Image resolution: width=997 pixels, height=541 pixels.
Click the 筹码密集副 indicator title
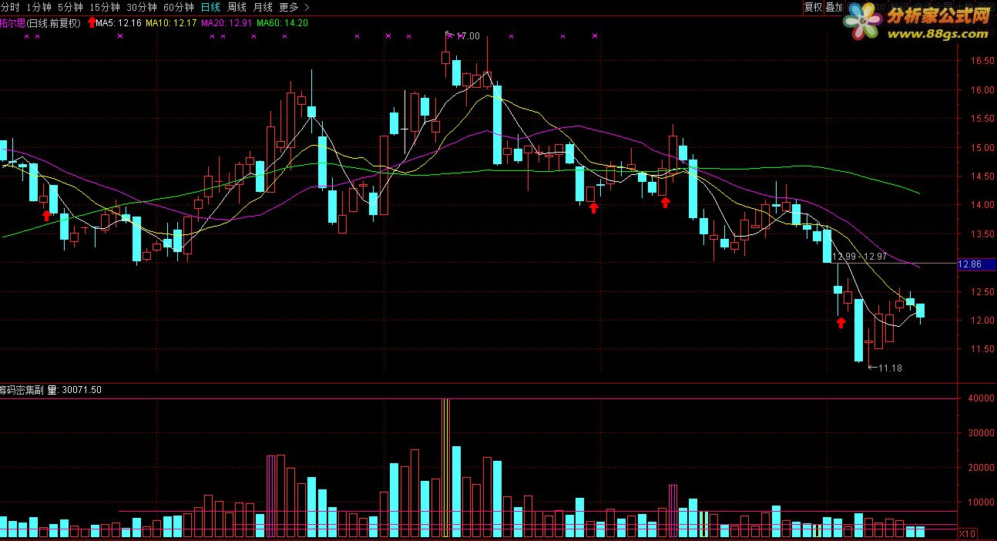22,390
